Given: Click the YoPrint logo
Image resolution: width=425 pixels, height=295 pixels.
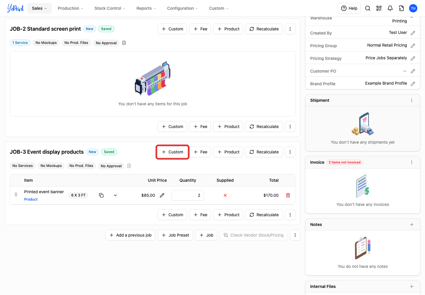Looking at the screenshot, I should click(15, 8).
